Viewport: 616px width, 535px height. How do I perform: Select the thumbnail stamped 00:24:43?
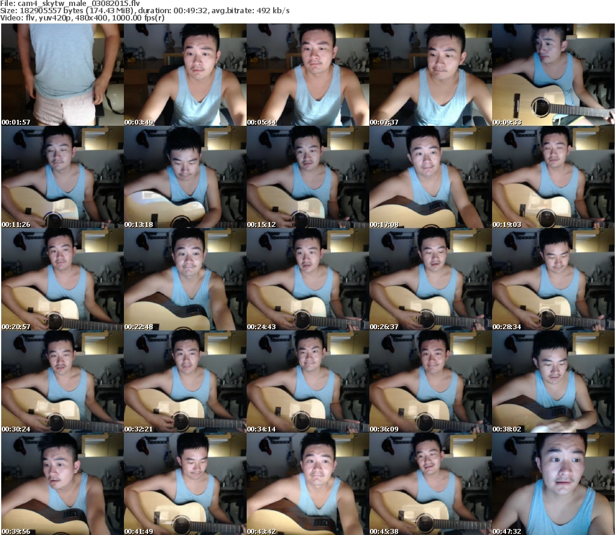tap(307, 279)
